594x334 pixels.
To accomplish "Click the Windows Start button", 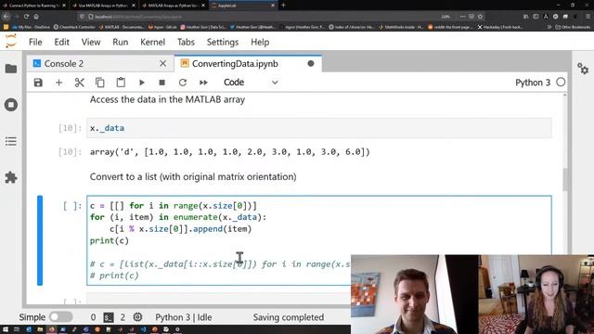I will (x=6, y=329).
